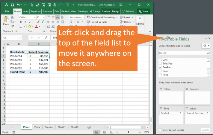Screen dimensions: 213x135
Task: Apply Bold formatting from the ribbon
Action: (21, 22)
